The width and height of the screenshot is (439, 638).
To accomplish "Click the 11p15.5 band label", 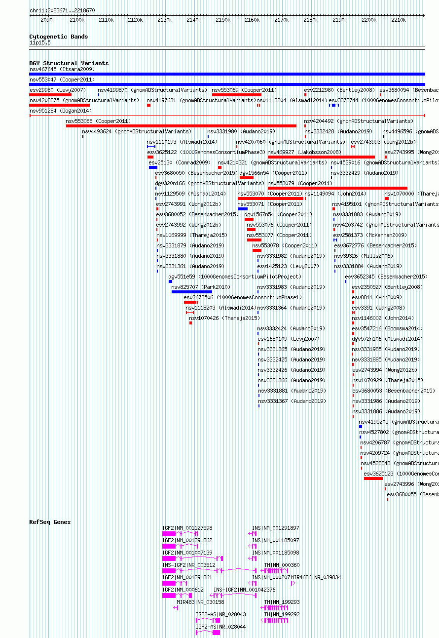I will point(39,42).
